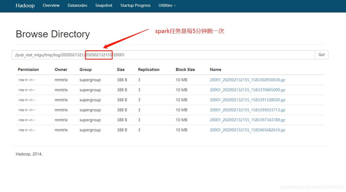Viewport: 346px width, 192px height.
Task: Open file 20001_202002132155_1583391328020.gz
Action: [247, 100]
